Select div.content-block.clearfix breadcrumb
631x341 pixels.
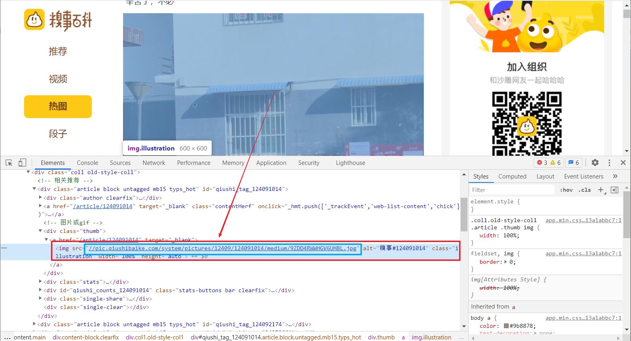pos(86,337)
